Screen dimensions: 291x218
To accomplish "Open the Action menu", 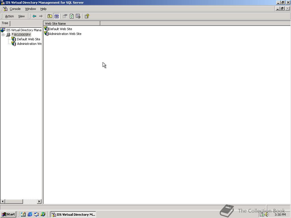I will click(x=9, y=16).
